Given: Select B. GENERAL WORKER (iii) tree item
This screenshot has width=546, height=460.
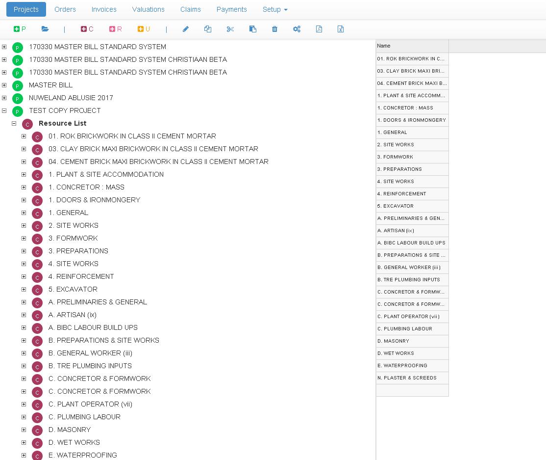Looking at the screenshot, I should (x=90, y=353).
